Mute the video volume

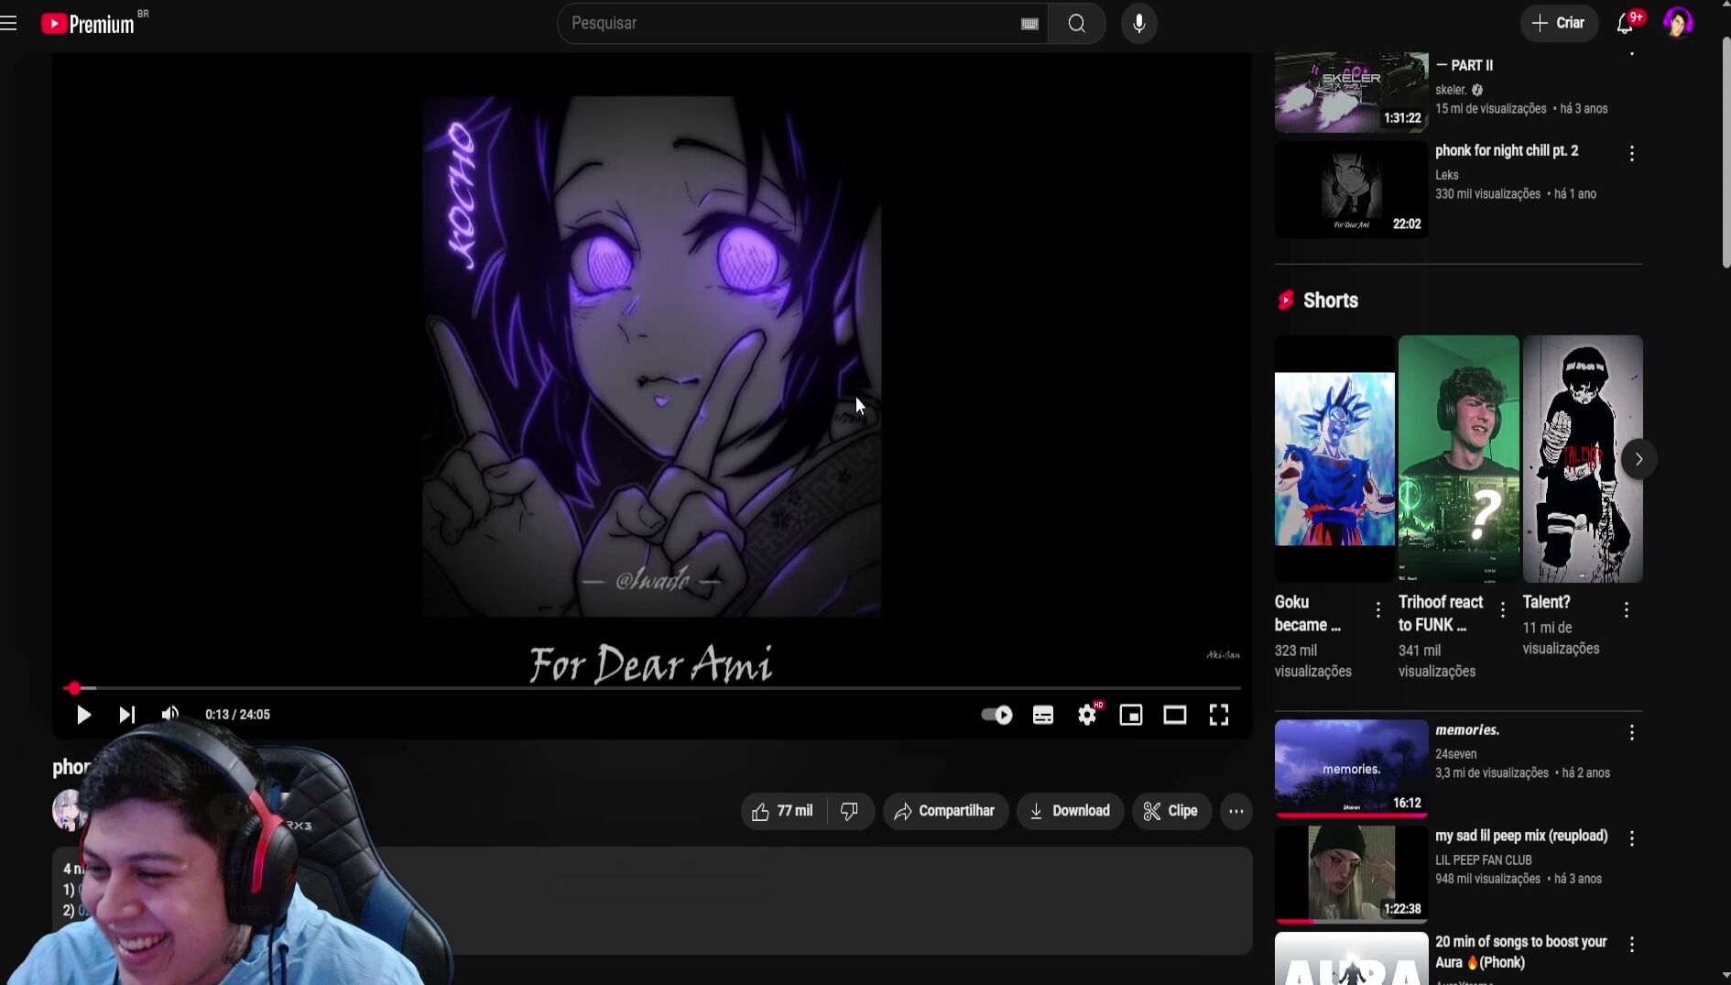tap(170, 715)
